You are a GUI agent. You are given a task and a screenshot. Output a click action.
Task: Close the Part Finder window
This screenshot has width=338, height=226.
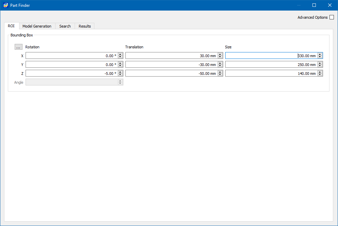[329, 5]
